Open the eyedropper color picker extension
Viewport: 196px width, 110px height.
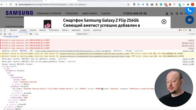tap(179, 5)
